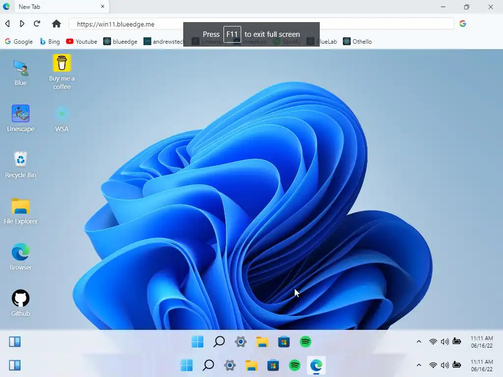Open the BlueLab bookmark

click(322, 41)
